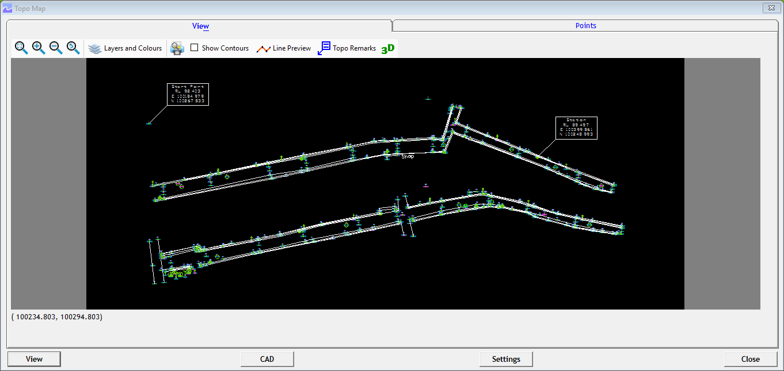The image size is (784, 371).
Task: Open the Settings dialog
Action: pos(506,358)
